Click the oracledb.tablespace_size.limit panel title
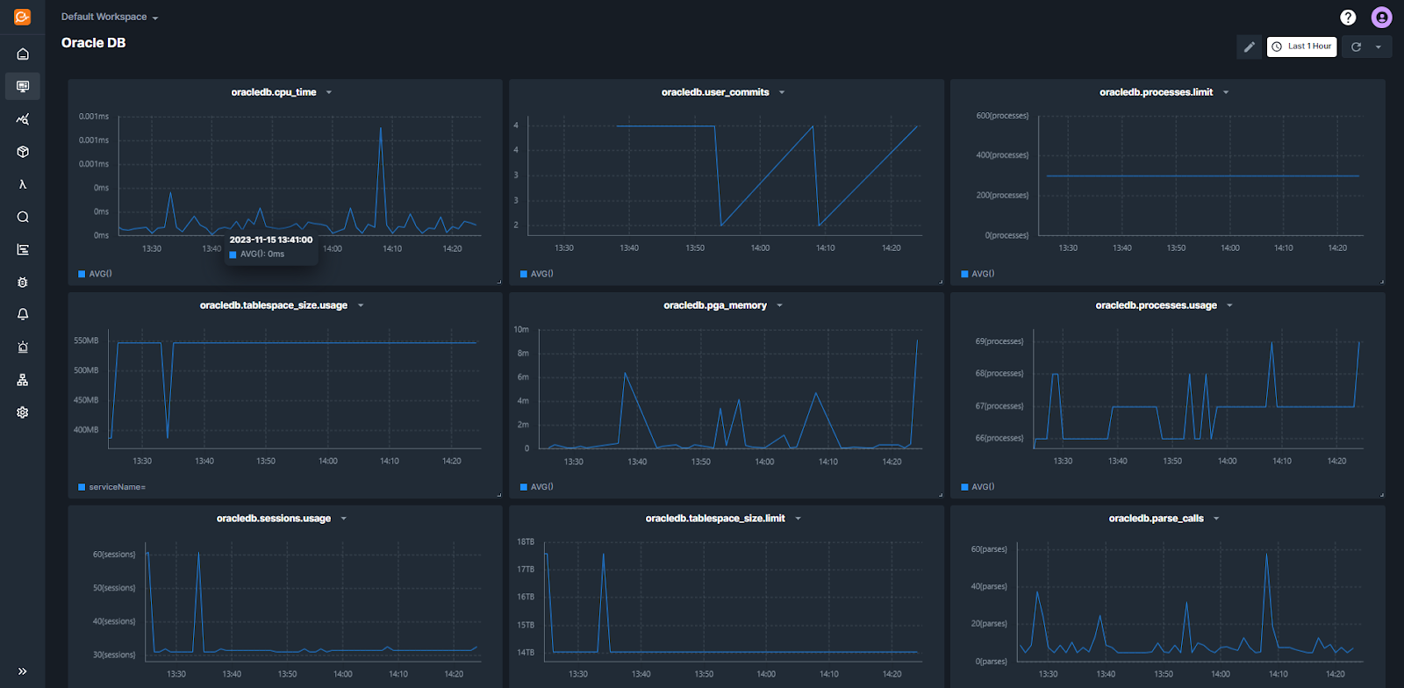The image size is (1404, 688). click(715, 519)
